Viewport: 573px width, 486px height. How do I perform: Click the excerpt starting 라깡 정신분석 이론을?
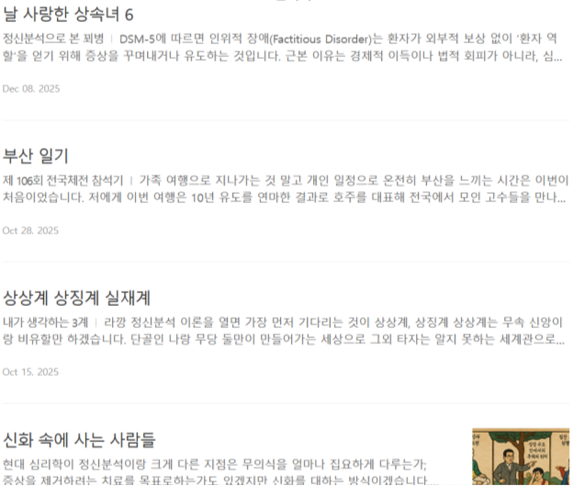[333, 322]
